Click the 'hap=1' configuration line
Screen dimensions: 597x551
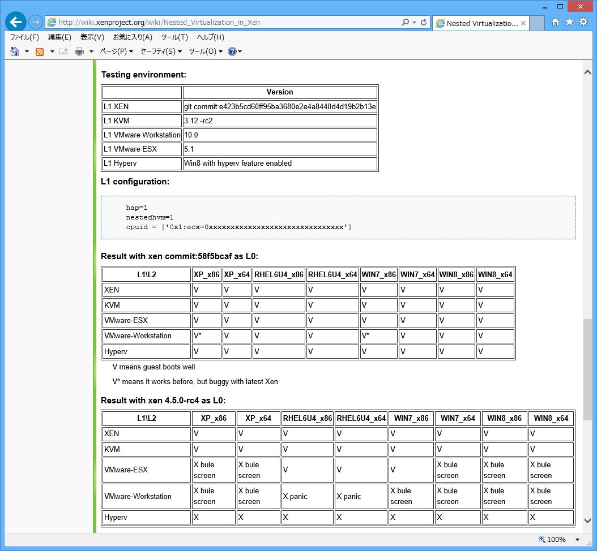tap(137, 208)
